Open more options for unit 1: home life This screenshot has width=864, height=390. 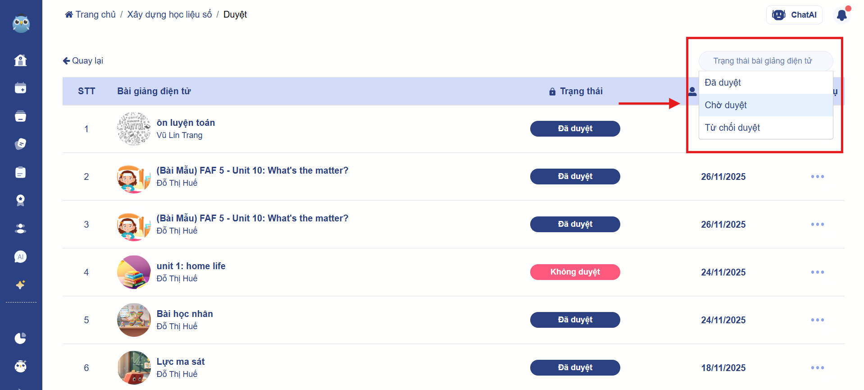pyautogui.click(x=817, y=272)
